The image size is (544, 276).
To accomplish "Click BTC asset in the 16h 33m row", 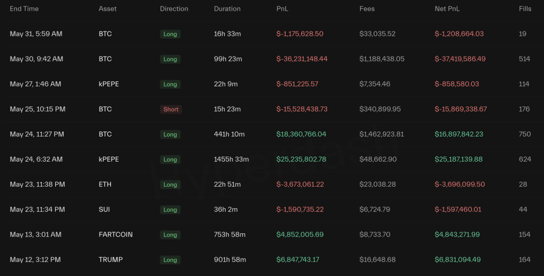I will [x=105, y=34].
